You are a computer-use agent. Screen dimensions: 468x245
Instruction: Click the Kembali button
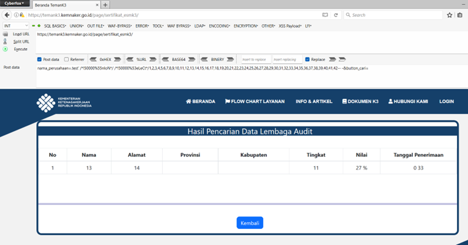tap(250, 222)
